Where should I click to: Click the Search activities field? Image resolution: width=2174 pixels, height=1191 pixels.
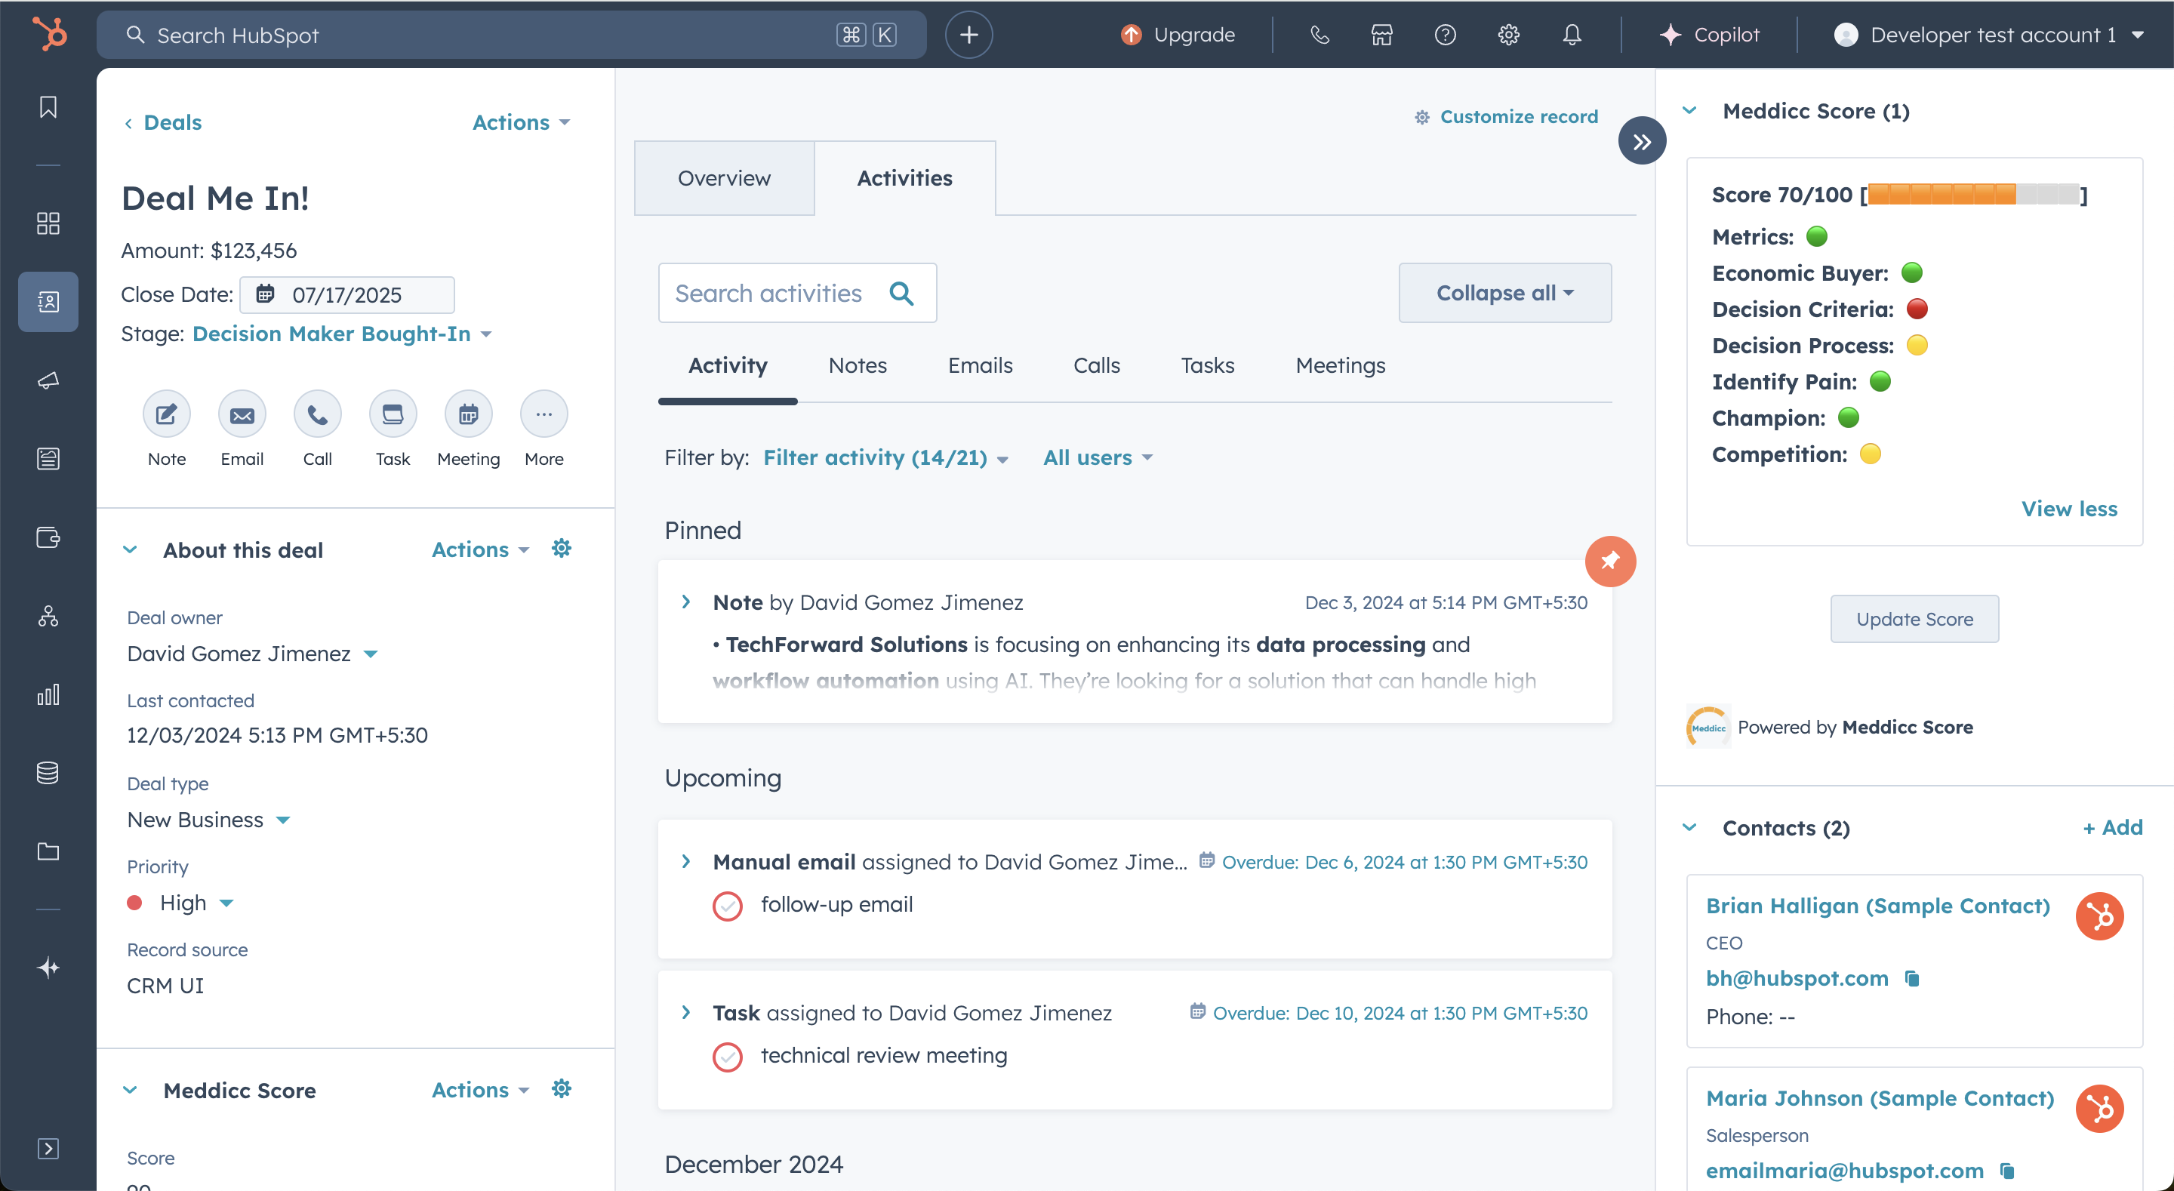[796, 293]
